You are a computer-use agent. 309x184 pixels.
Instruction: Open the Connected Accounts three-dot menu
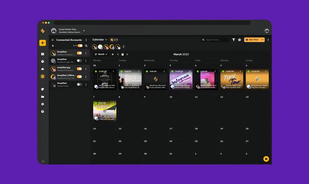[86, 40]
